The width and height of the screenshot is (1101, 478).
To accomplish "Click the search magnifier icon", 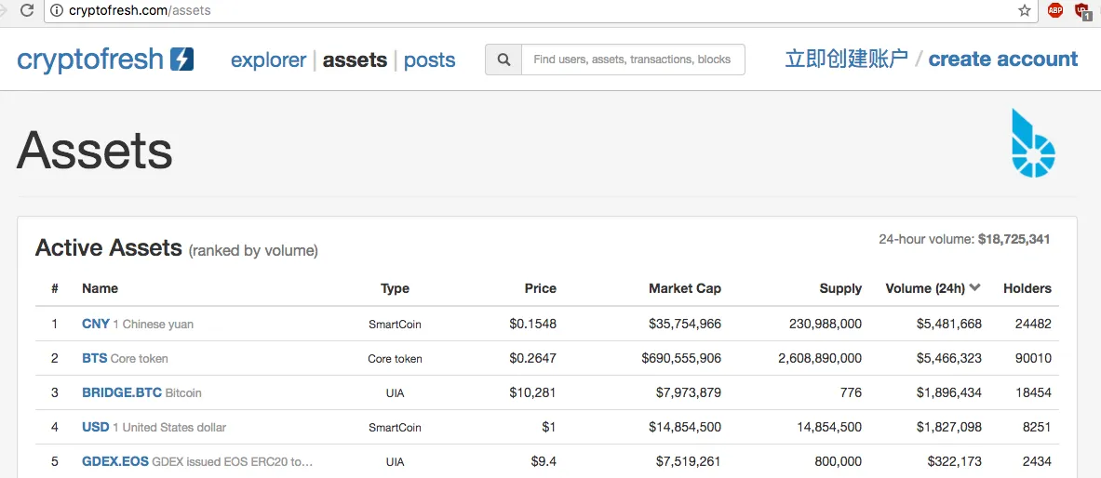I will point(504,60).
